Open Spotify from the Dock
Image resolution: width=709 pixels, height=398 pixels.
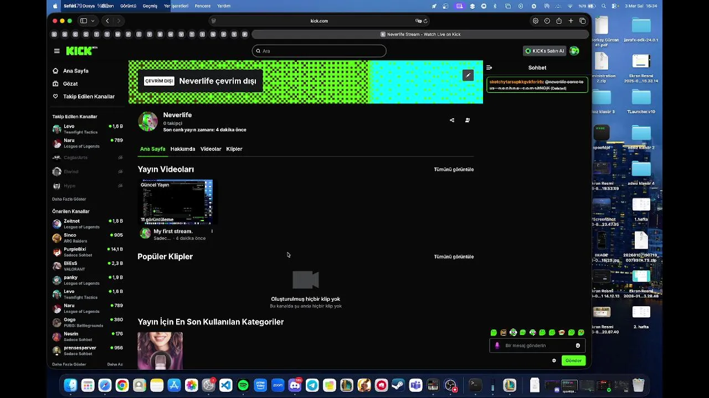(243, 385)
